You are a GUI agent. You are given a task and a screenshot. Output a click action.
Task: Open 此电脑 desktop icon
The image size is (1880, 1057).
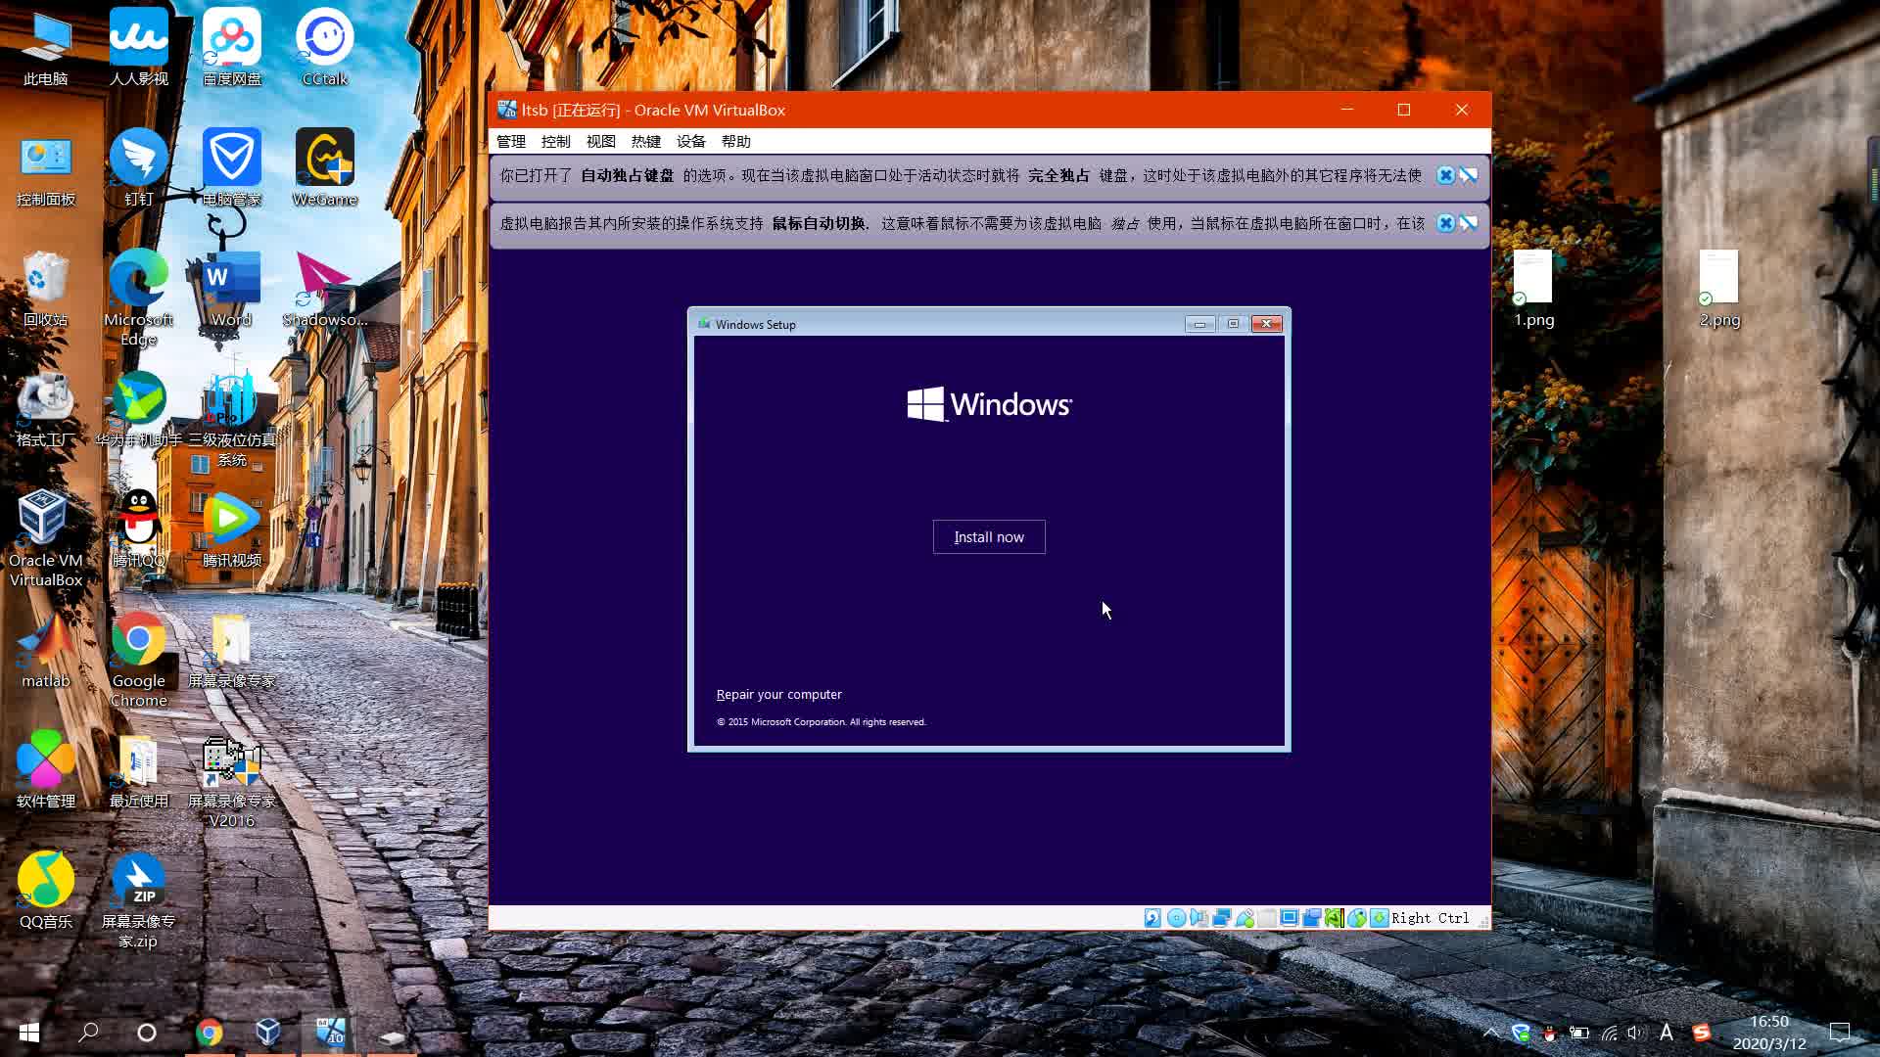pyautogui.click(x=46, y=47)
